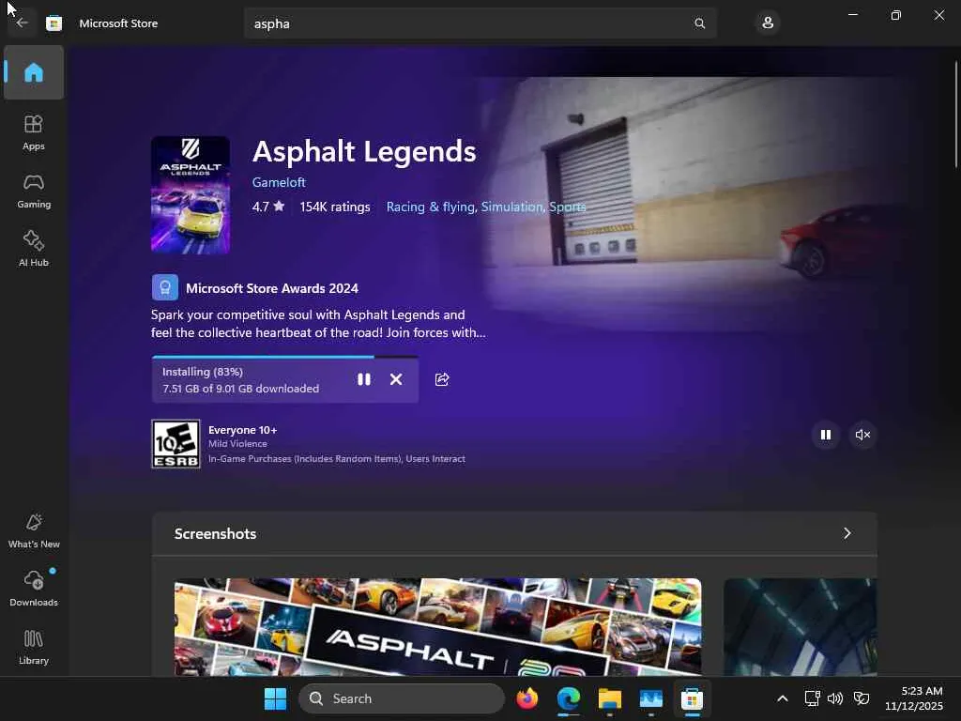The height and width of the screenshot is (721, 961).
Task: Click the tray security shield icon
Action: point(862,698)
